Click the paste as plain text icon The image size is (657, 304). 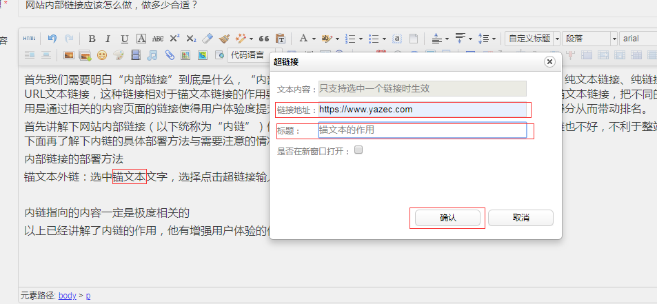281,39
